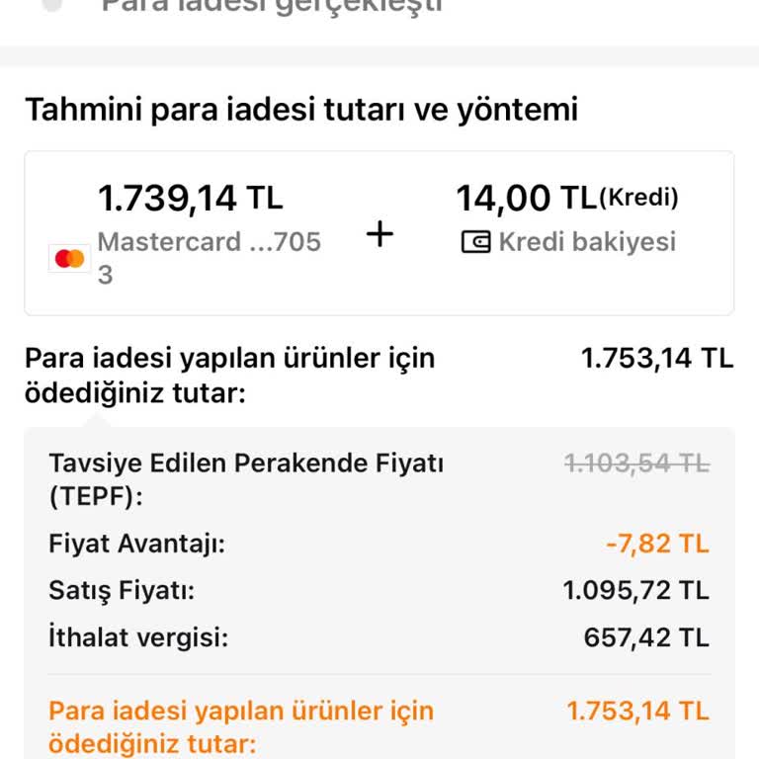Click the '(Kredi)' label

pos(639,198)
